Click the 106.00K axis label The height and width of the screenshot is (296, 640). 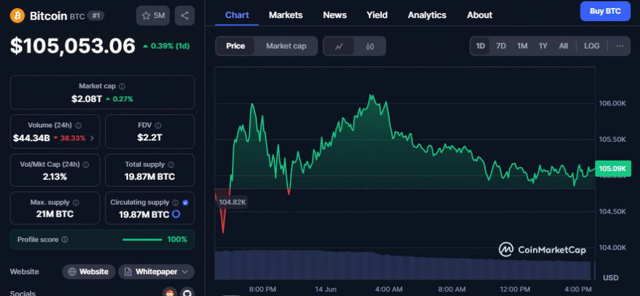[612, 104]
